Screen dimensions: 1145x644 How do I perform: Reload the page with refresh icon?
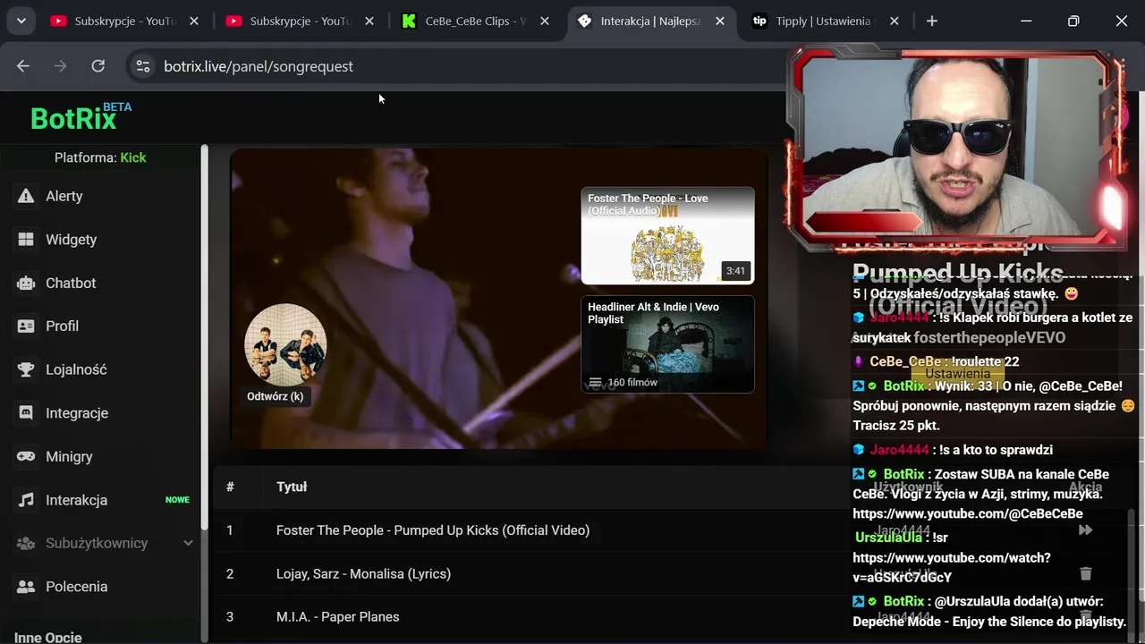98,66
